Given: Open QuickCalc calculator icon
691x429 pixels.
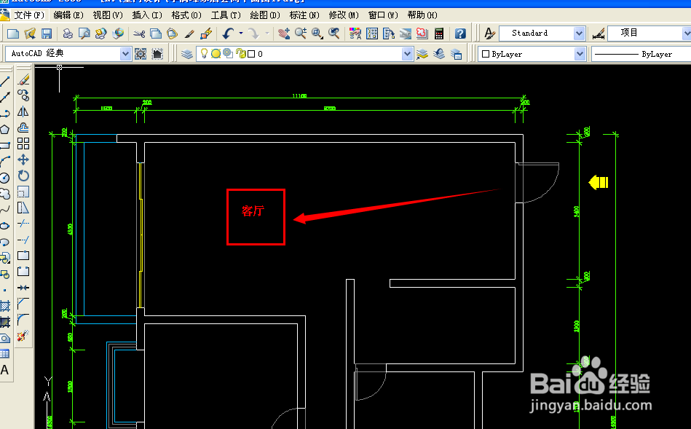Looking at the screenshot, I should [x=439, y=34].
